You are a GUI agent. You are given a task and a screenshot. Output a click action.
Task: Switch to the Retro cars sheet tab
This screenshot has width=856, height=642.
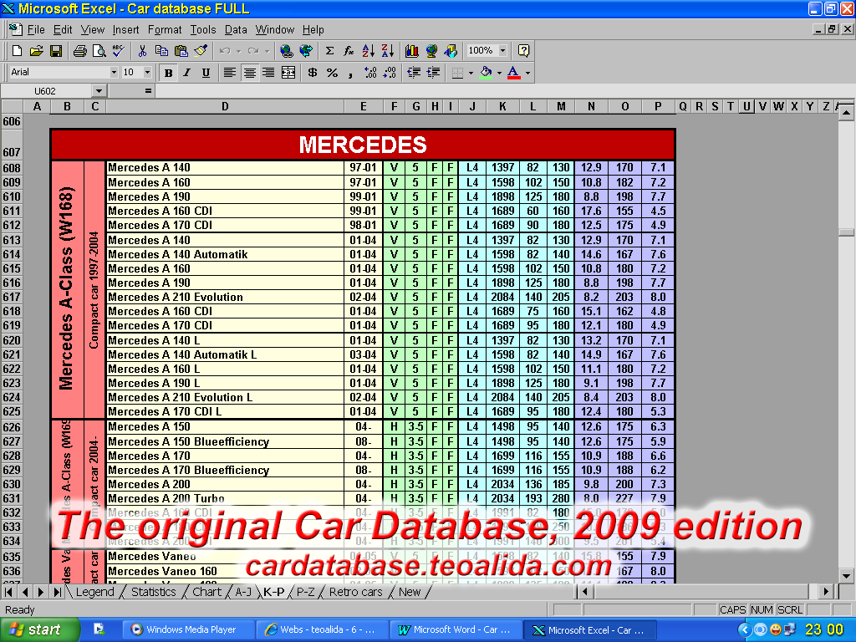[355, 592]
